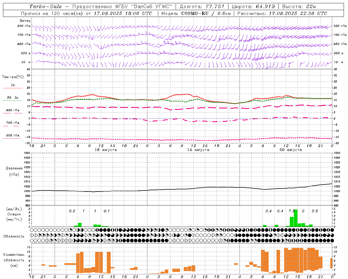Screen dimensions: 348x279
Task: Click the Тем-ра(°C) temperature heading
Action: [13, 77]
